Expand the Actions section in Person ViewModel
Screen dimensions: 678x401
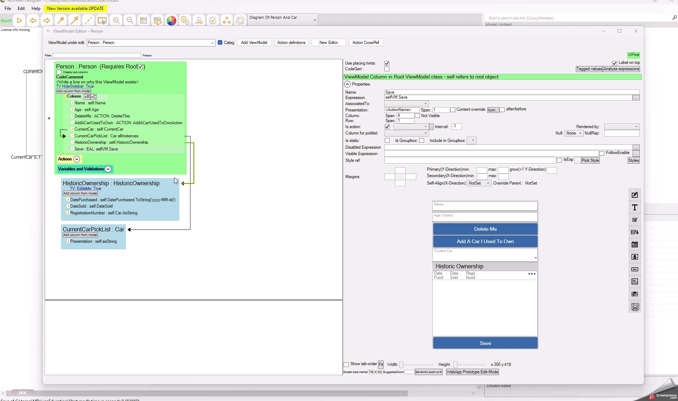click(77, 159)
